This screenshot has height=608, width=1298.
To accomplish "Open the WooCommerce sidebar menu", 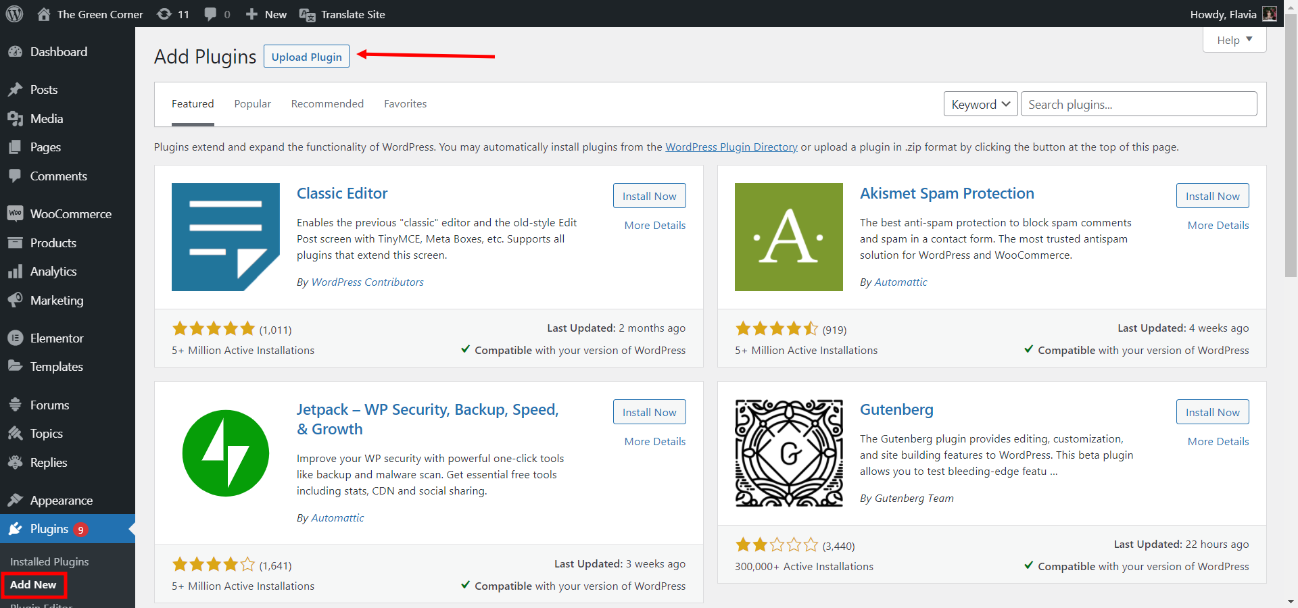I will pyautogui.click(x=70, y=214).
